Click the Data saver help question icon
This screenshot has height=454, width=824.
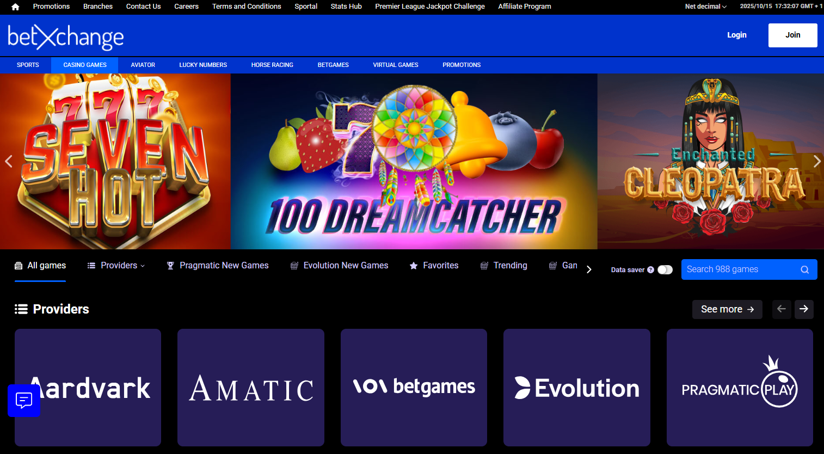pos(650,269)
